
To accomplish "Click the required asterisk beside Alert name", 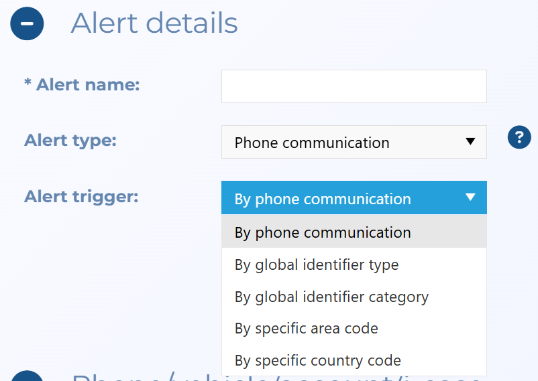I will click(x=28, y=84).
